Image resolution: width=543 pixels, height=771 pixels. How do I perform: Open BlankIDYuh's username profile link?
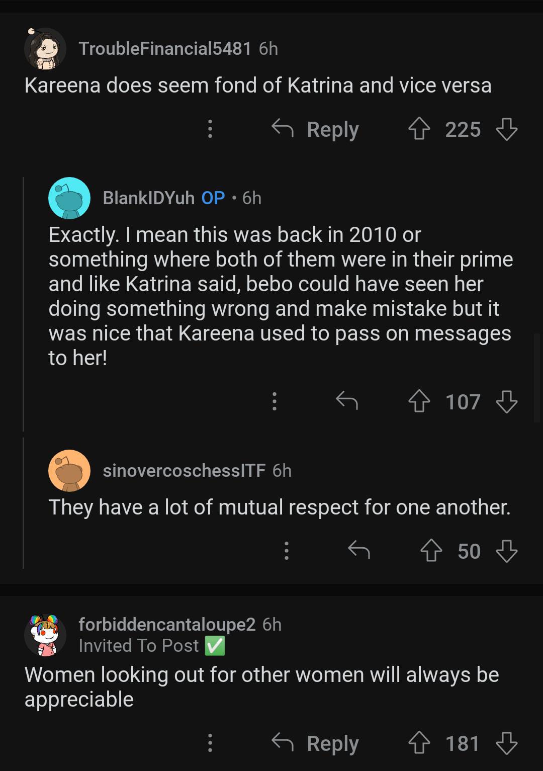[x=148, y=198]
